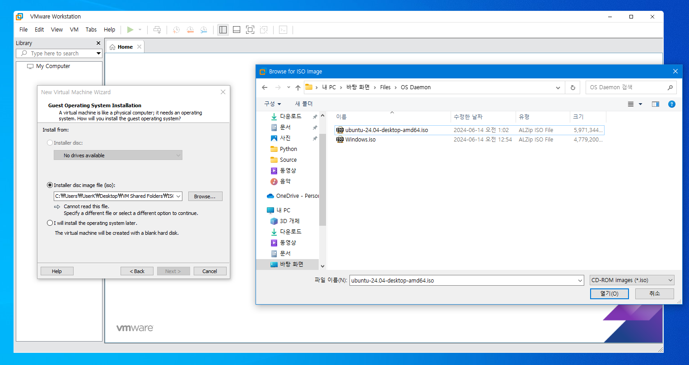Open the VM menu

74,30
